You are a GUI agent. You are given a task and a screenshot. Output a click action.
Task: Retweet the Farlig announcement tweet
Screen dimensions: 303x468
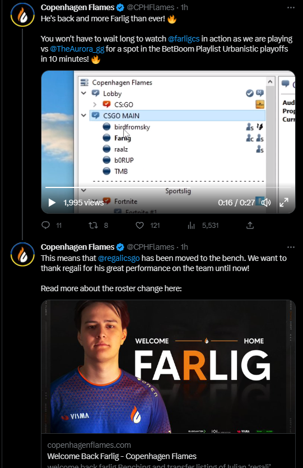94,225
